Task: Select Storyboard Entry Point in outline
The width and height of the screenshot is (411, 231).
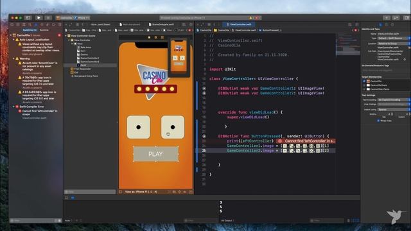Action: 85,76
